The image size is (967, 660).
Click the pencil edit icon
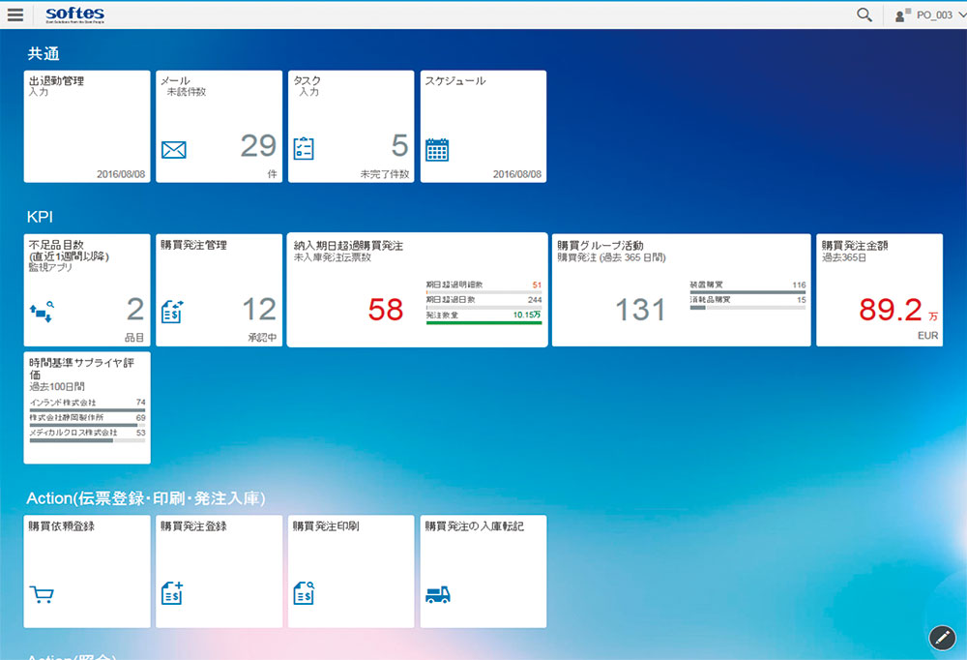point(941,637)
